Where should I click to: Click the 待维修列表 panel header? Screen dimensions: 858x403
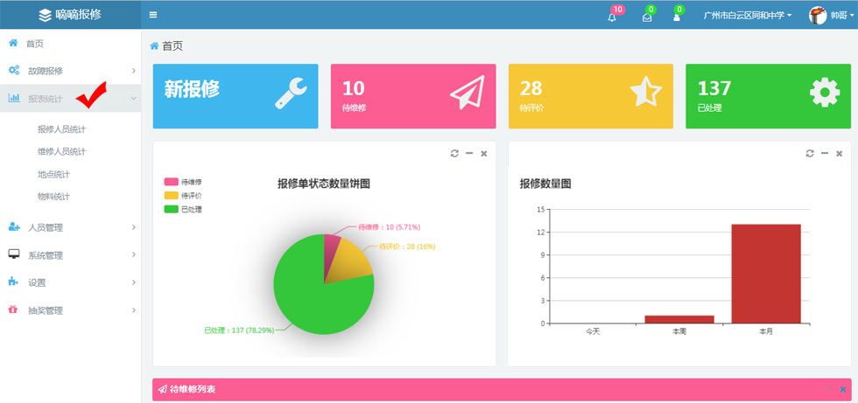tap(502, 389)
